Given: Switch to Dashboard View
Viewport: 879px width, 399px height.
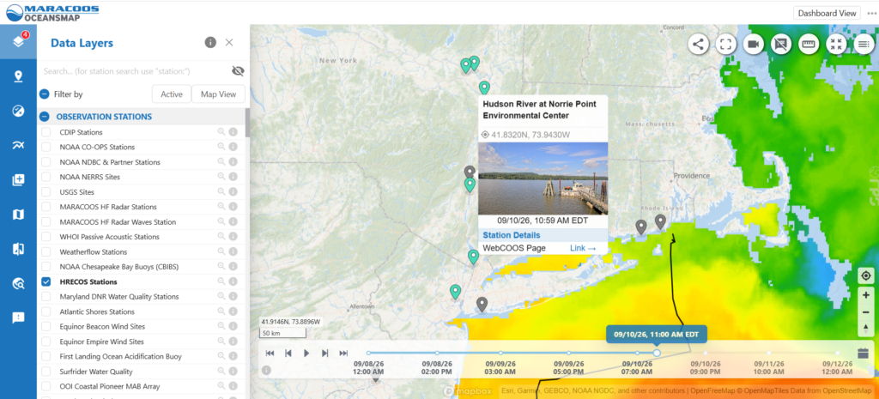Looking at the screenshot, I should click(x=827, y=13).
